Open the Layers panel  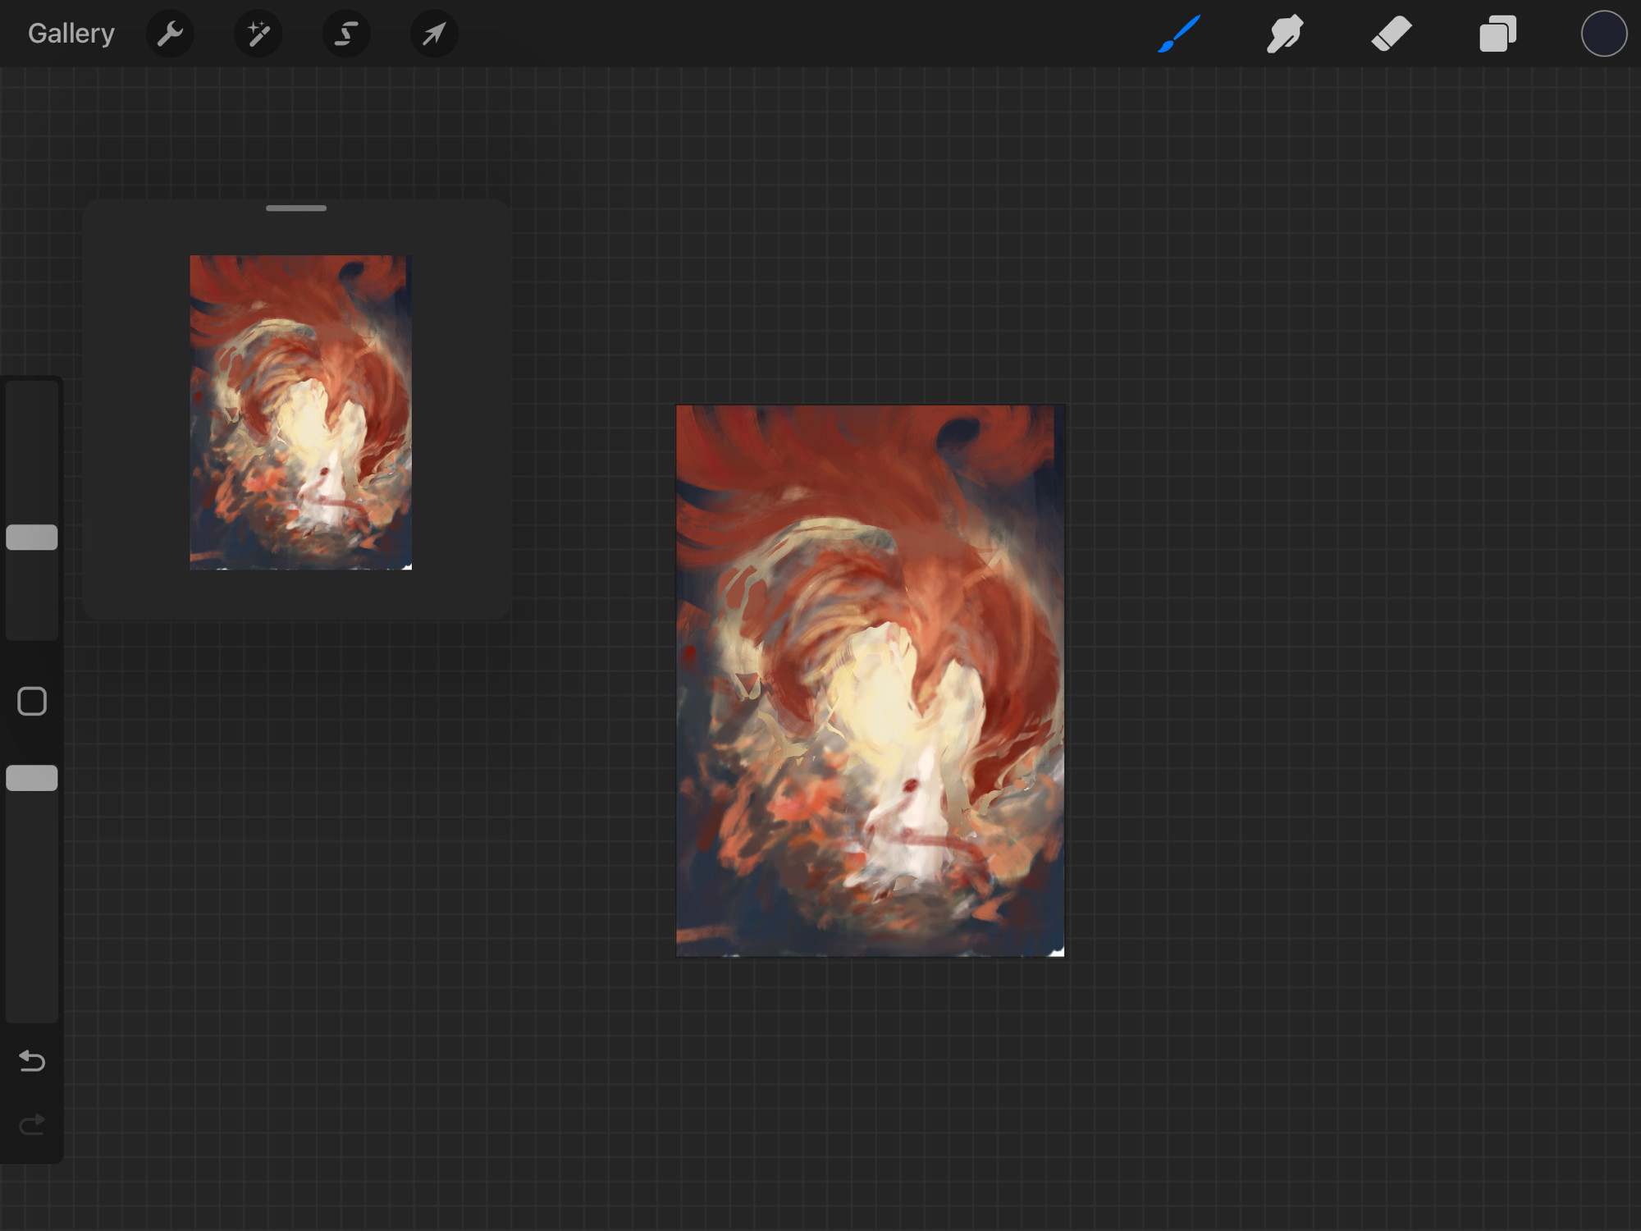click(x=1497, y=34)
